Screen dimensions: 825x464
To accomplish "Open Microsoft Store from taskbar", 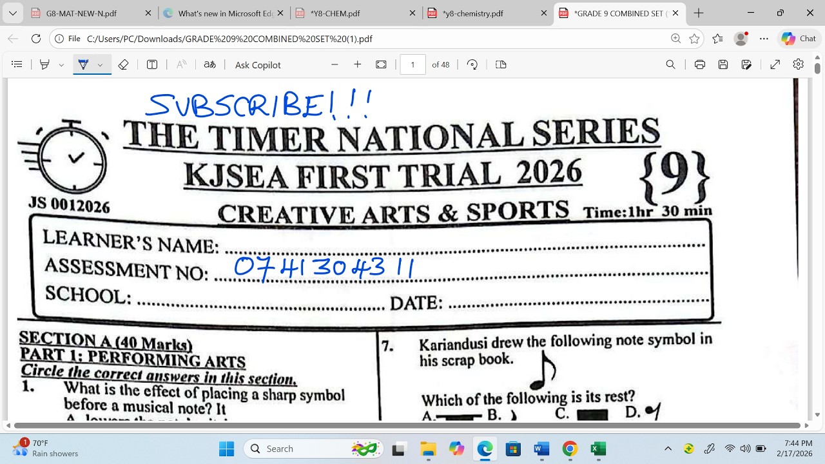I will point(513,449).
